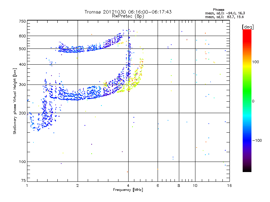The height and width of the screenshot is (202, 270).
Task: Click the x-axis tick label '10'
Action: tap(195, 186)
